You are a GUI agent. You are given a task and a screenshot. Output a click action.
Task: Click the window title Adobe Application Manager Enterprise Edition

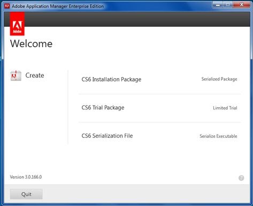point(58,6)
